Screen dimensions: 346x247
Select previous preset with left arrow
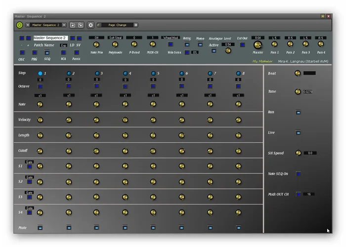coord(27,25)
